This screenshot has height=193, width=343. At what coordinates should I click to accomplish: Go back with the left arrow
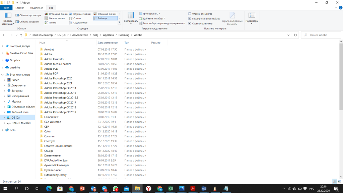coord(4,35)
